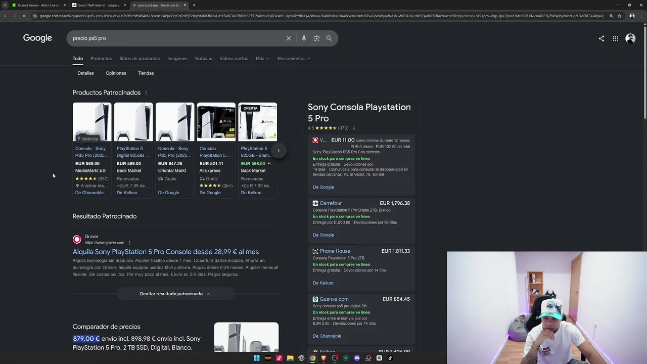Click the browser address bar URL
The height and width of the screenshot is (364, 647).
pyautogui.click(x=321, y=16)
